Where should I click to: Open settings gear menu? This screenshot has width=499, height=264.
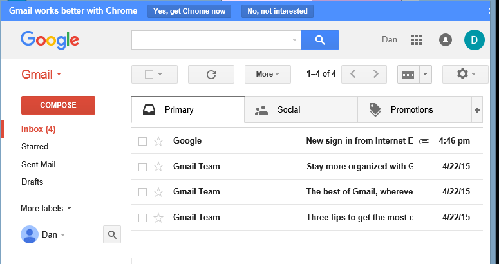tap(466, 75)
